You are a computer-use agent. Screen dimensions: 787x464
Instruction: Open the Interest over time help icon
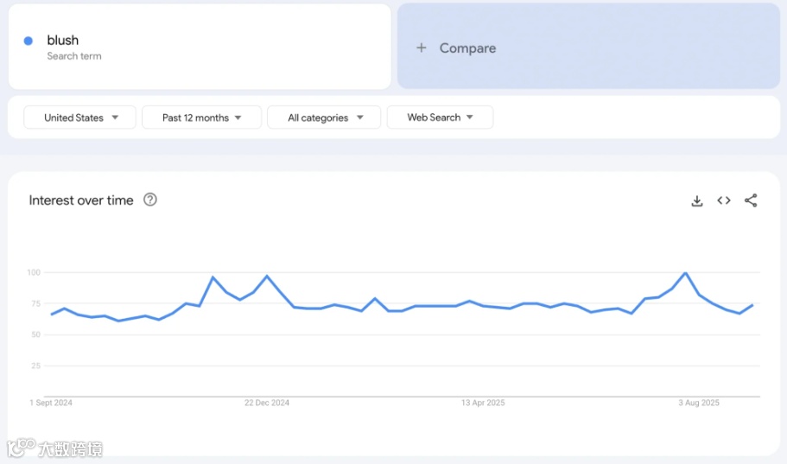(150, 200)
